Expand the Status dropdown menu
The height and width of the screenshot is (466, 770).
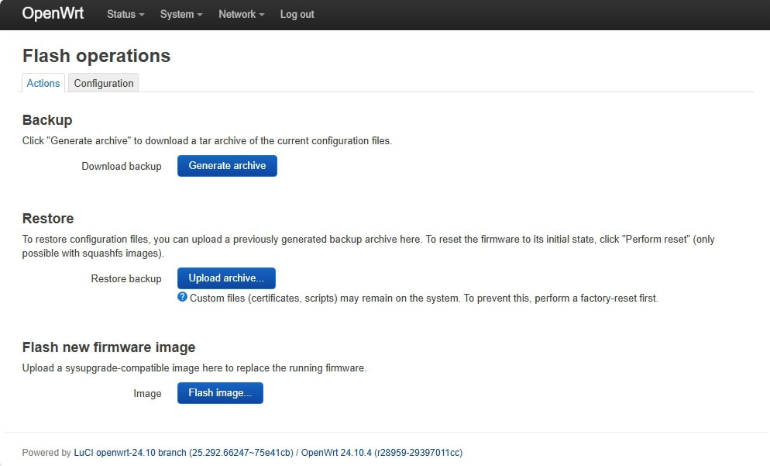(x=125, y=15)
